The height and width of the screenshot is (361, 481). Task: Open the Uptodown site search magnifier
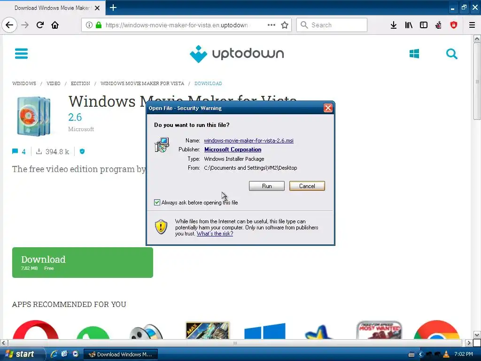pyautogui.click(x=451, y=54)
